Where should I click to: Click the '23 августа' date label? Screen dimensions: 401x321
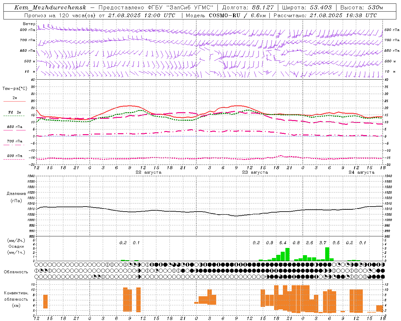tap(255, 172)
